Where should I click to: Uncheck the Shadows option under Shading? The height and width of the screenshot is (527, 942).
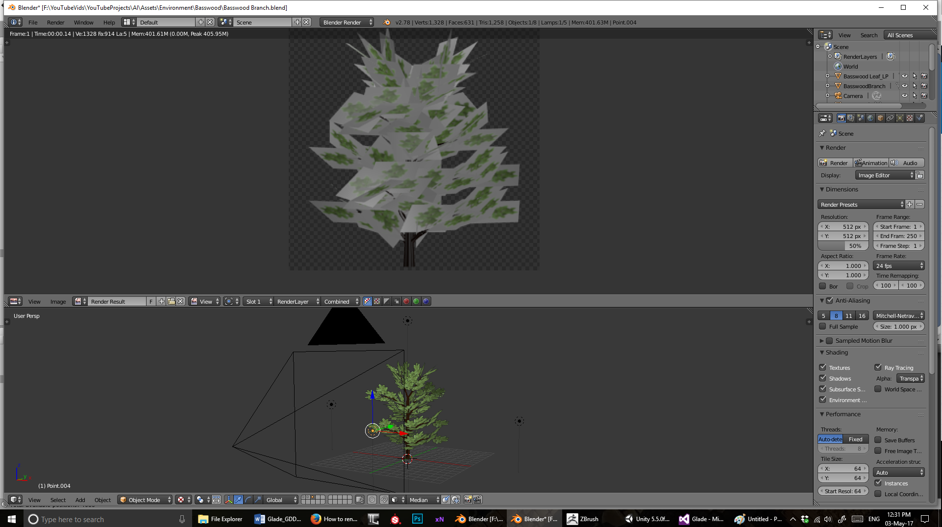pos(823,378)
